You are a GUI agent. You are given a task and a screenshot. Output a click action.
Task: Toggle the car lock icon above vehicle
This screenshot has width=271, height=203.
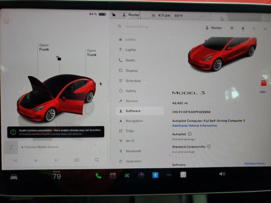click(58, 58)
